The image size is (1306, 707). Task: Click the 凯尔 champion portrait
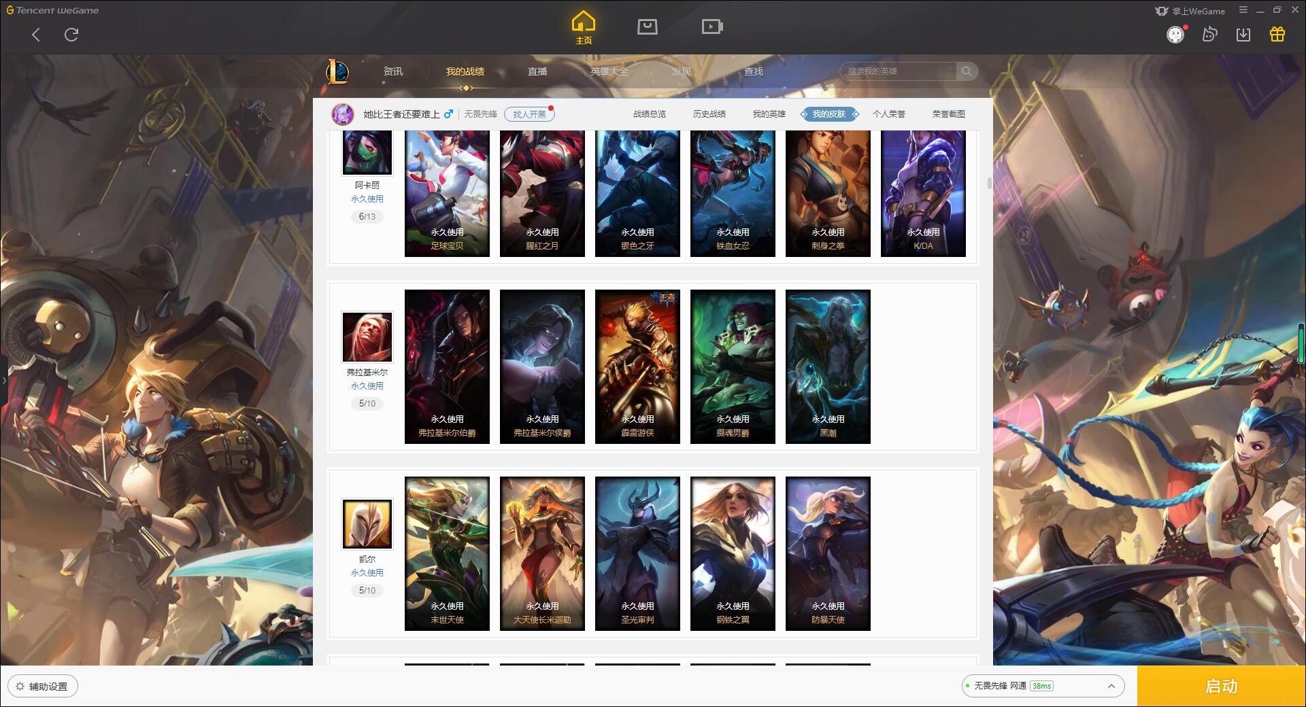[367, 524]
